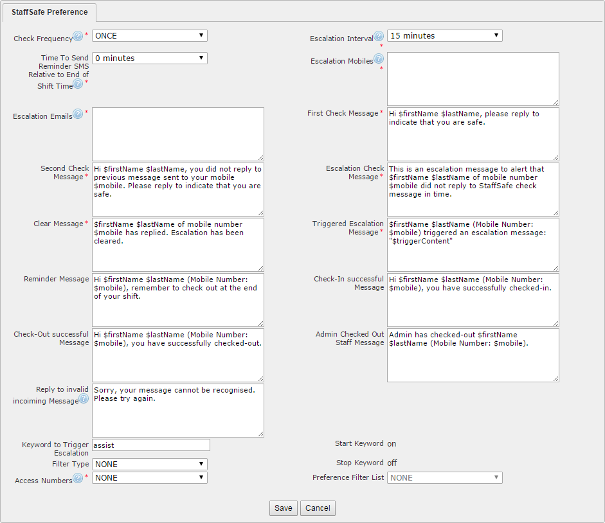Click the 'Escalation Emails' label
This screenshot has height=523, width=605.
(x=43, y=116)
